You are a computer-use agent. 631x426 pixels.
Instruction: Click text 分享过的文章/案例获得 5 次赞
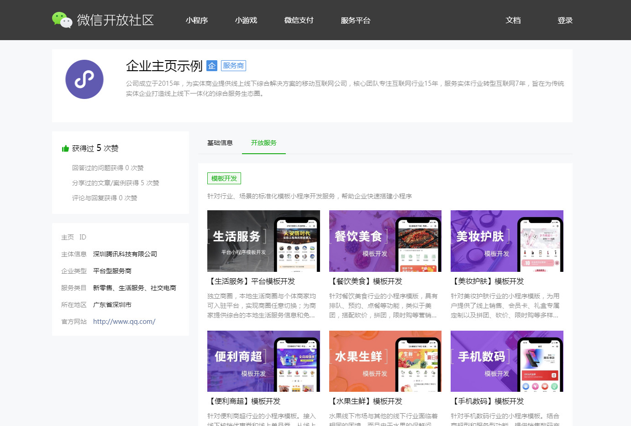coord(116,183)
